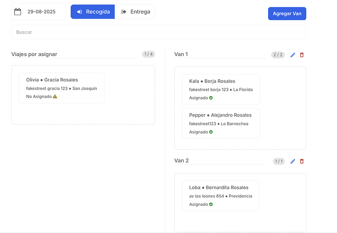The width and height of the screenshot is (337, 233).
Task: Open the date picker showing 29-08-2025
Action: tap(42, 12)
